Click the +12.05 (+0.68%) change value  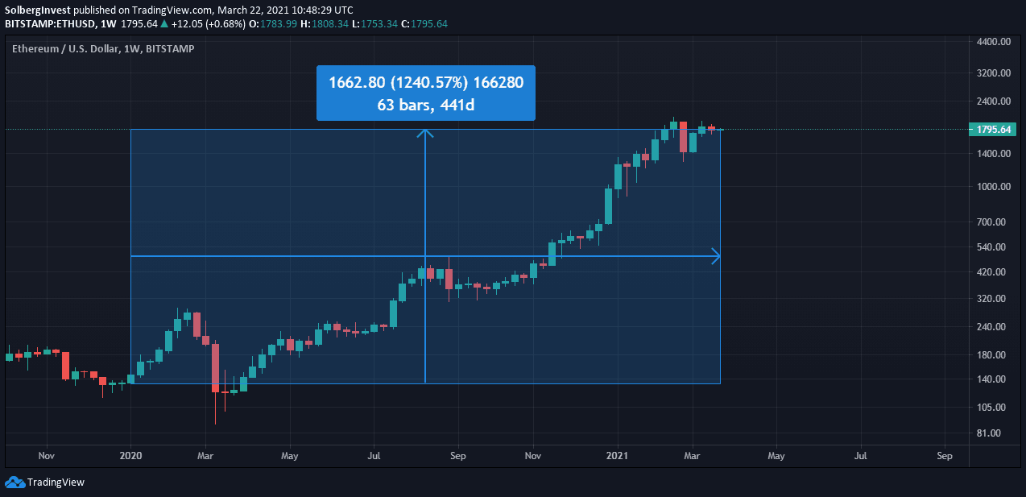210,24
